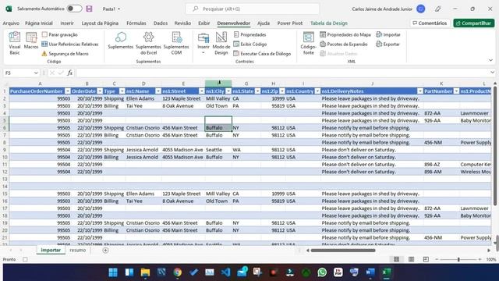Open Pacotes de Expansão
The image size is (499, 281).
(x=344, y=44)
